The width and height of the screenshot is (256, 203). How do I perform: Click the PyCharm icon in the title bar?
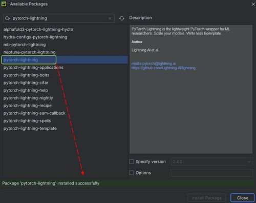(x=4, y=4)
